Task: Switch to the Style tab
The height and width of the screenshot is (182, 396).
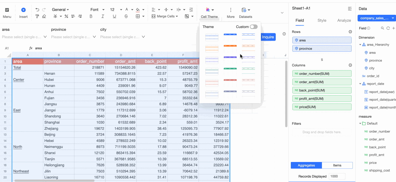Action: pos(322,20)
